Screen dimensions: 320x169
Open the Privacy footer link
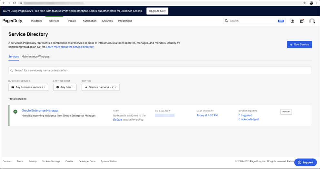tap(33, 161)
